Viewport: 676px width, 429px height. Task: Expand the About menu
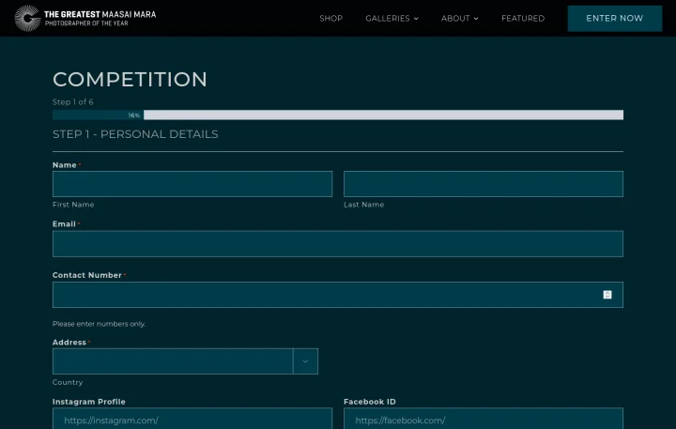(x=459, y=18)
